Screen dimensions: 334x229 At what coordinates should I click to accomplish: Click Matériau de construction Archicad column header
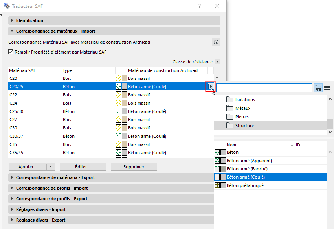[167, 70]
